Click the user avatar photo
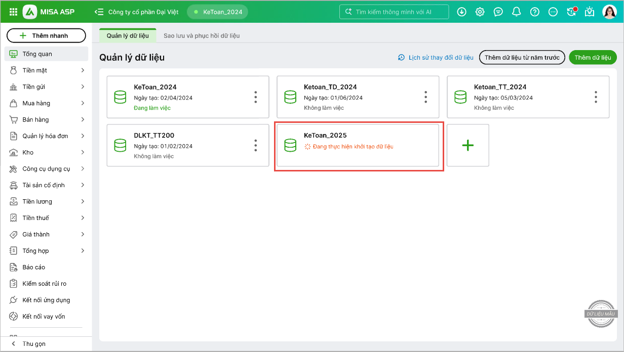Image resolution: width=624 pixels, height=352 pixels. [x=609, y=12]
